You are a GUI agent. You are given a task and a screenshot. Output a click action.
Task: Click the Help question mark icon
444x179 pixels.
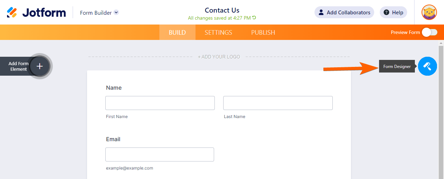386,13
